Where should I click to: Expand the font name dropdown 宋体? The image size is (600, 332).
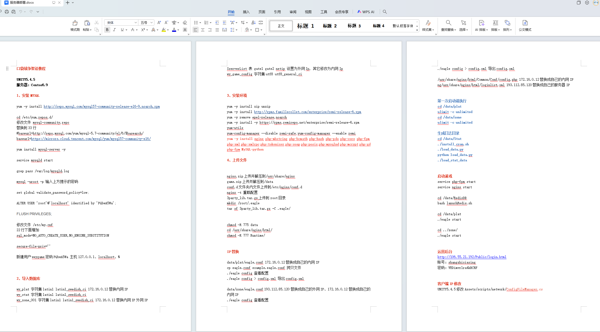click(135, 23)
